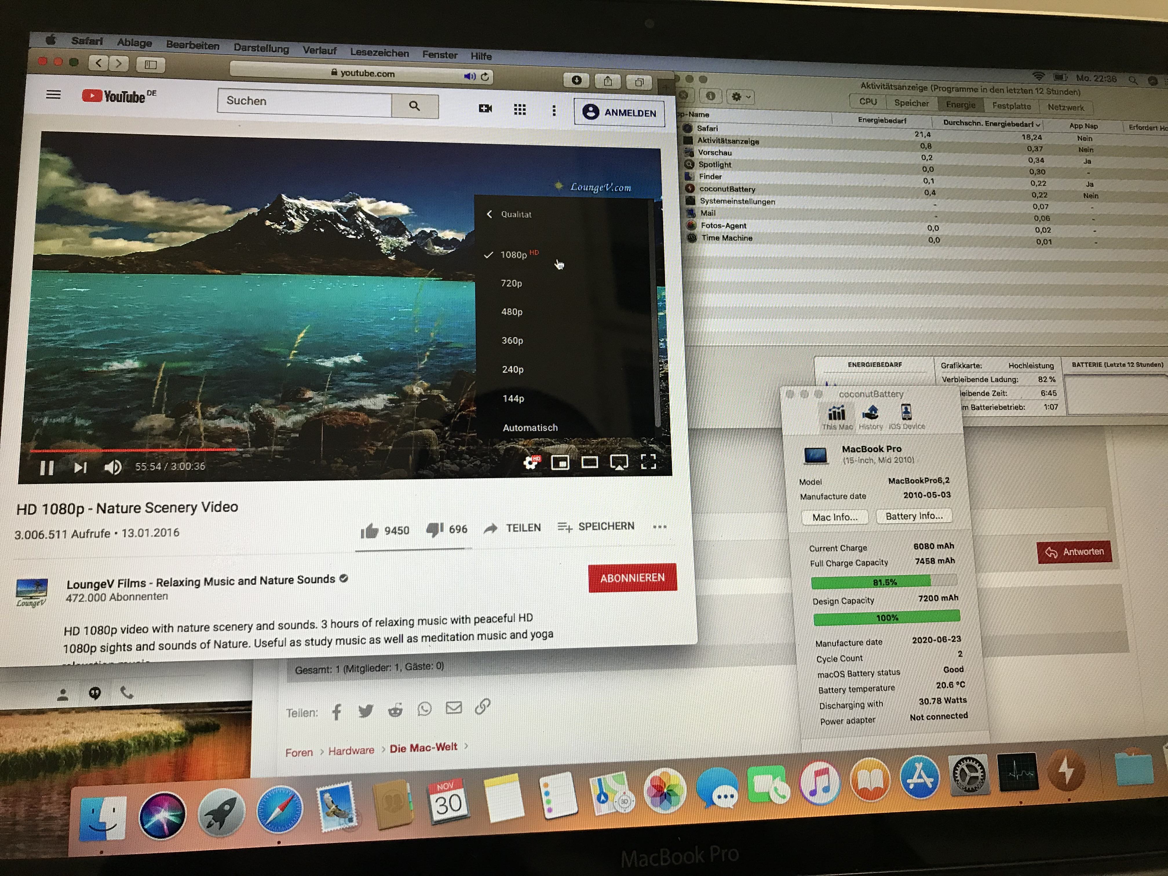The image size is (1168, 876).
Task: Open the Hardware breadcrumb link
Action: (351, 750)
